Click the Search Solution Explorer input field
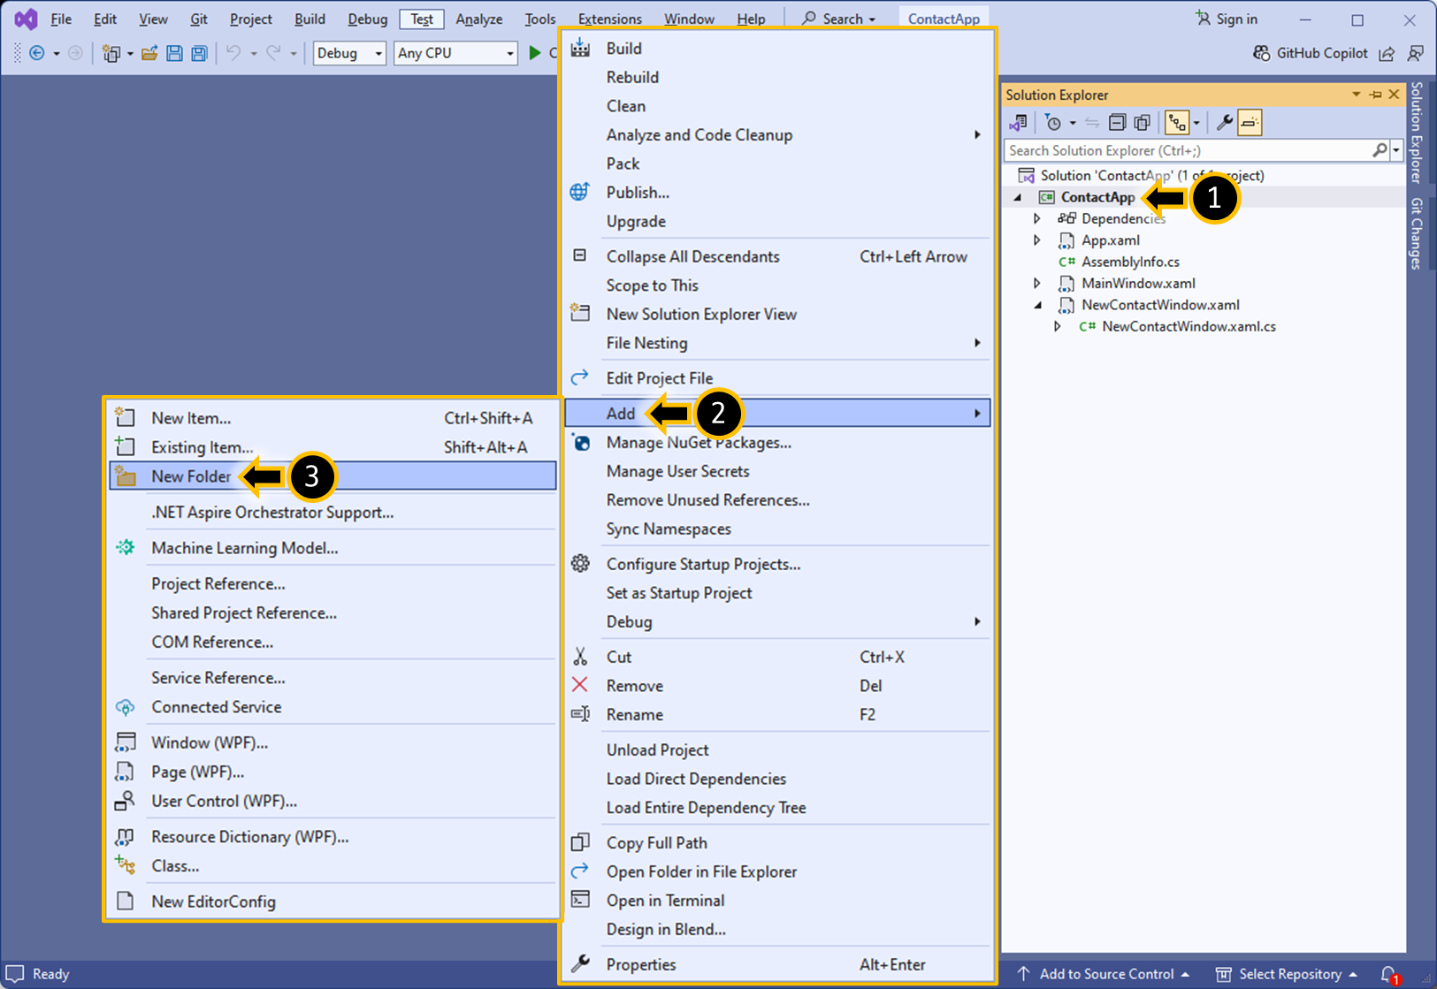Image resolution: width=1437 pixels, height=989 pixels. click(x=1188, y=150)
